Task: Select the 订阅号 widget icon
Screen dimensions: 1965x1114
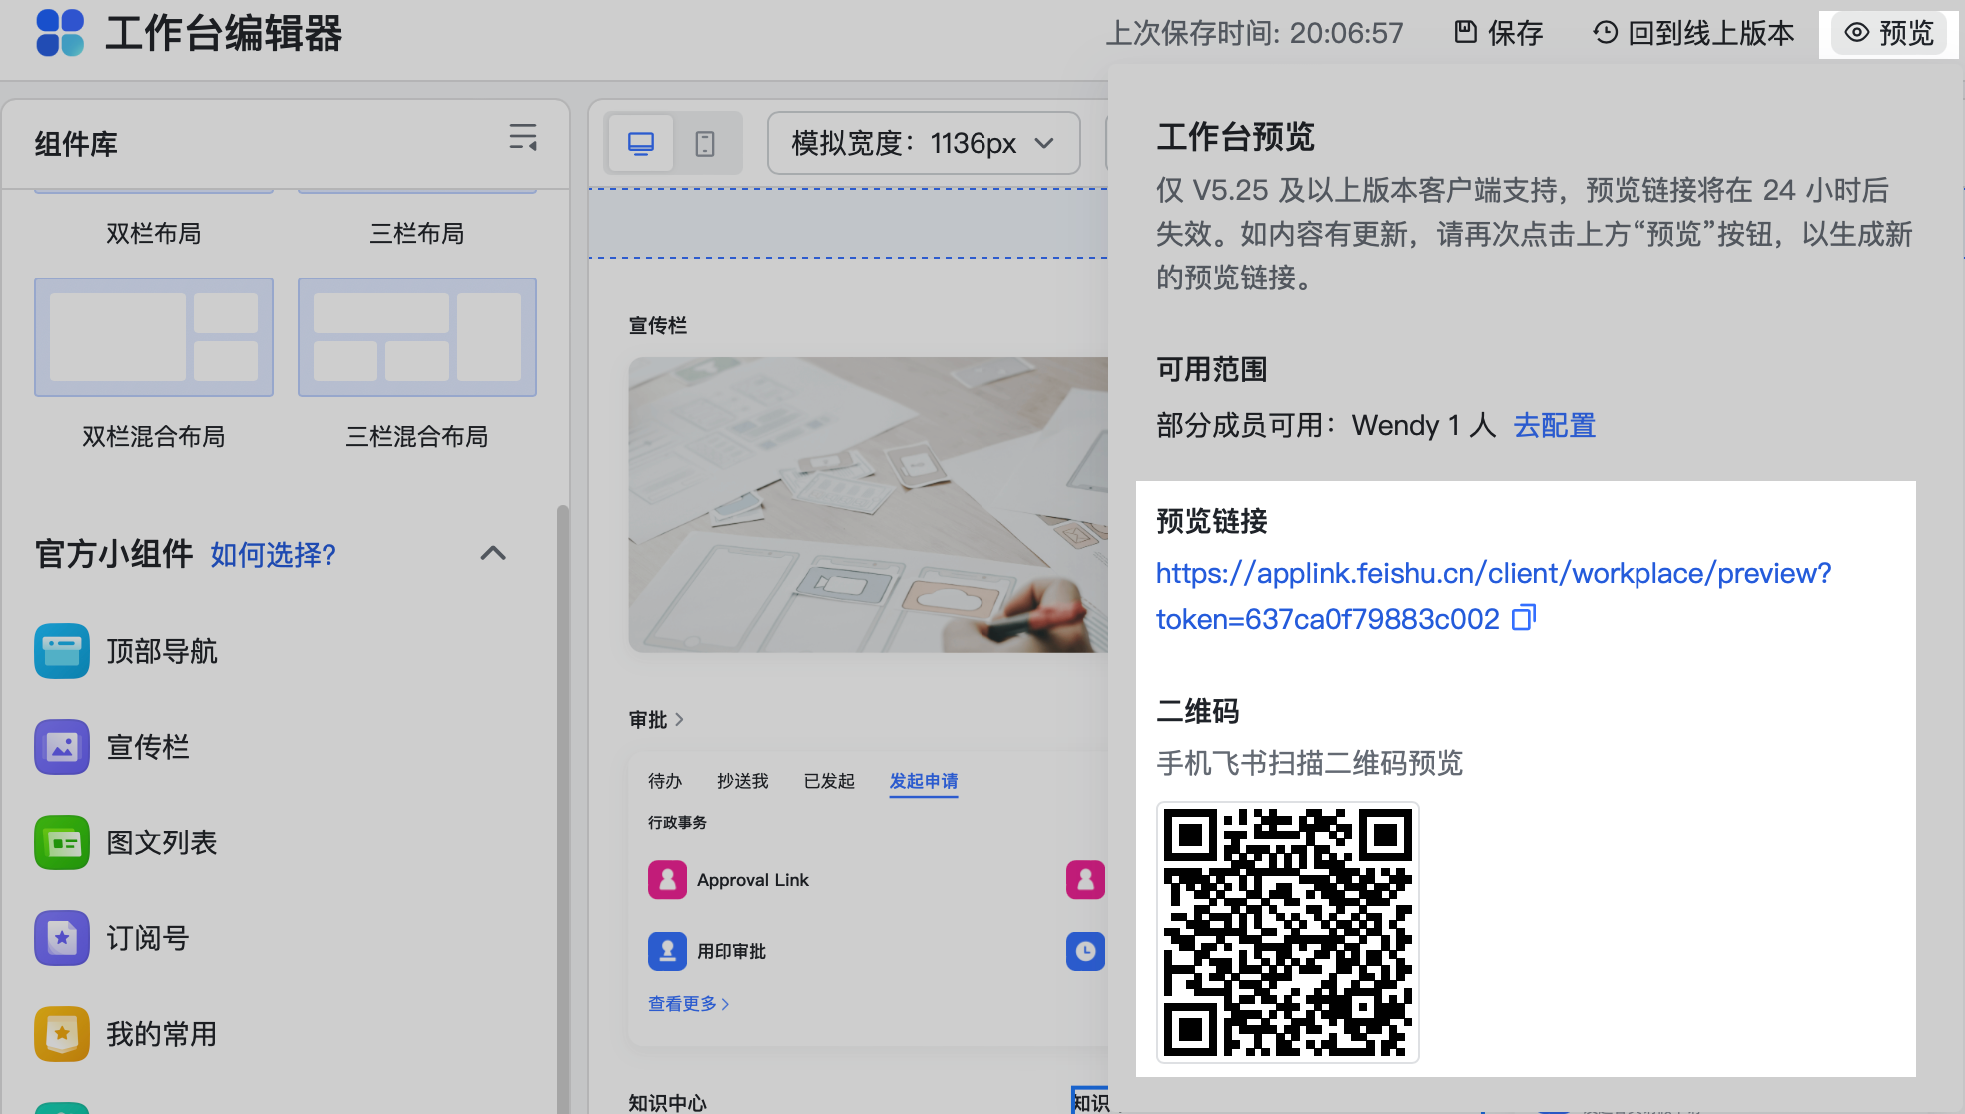Action: click(62, 938)
